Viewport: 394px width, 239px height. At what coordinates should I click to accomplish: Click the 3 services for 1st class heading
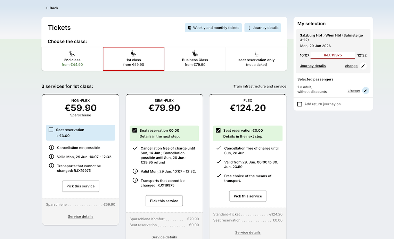pos(67,87)
